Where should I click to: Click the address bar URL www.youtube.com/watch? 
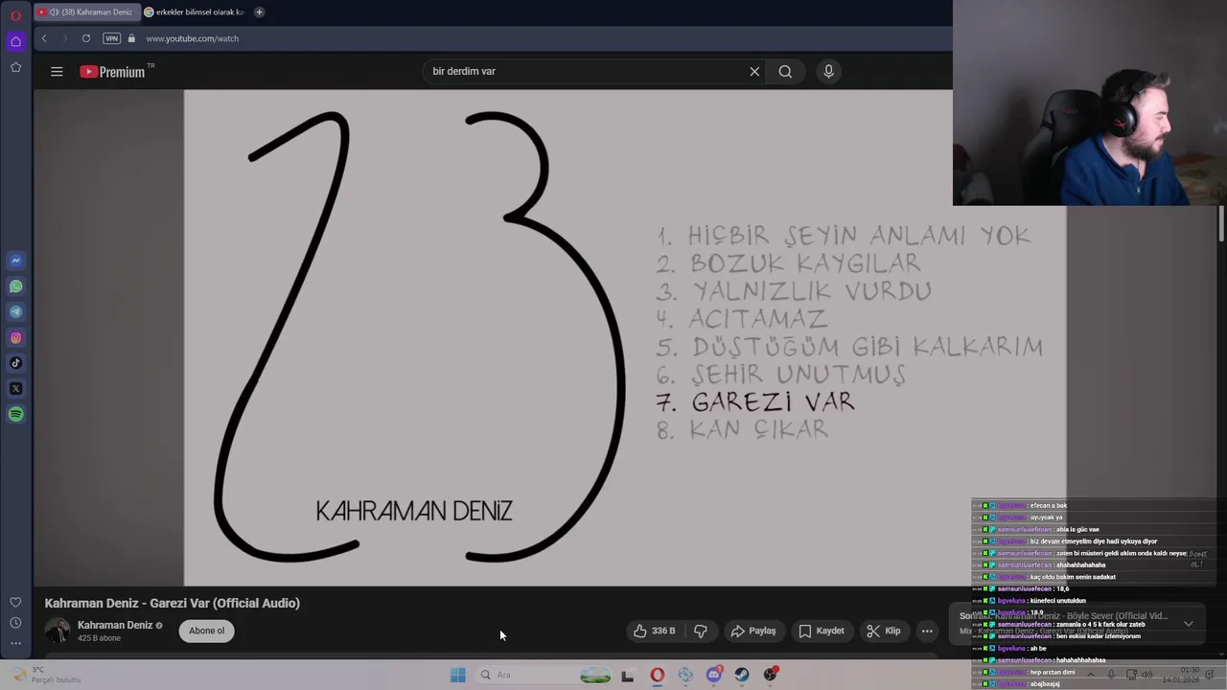point(192,38)
